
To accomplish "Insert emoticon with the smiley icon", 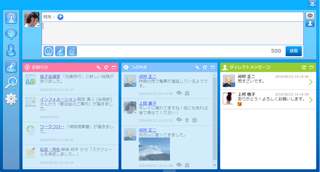I will pyautogui.click(x=48, y=51).
